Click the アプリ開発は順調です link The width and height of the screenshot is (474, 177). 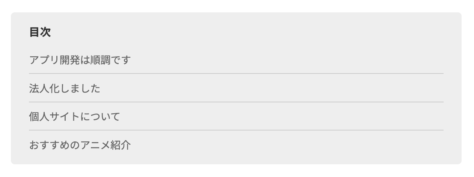coord(79,60)
